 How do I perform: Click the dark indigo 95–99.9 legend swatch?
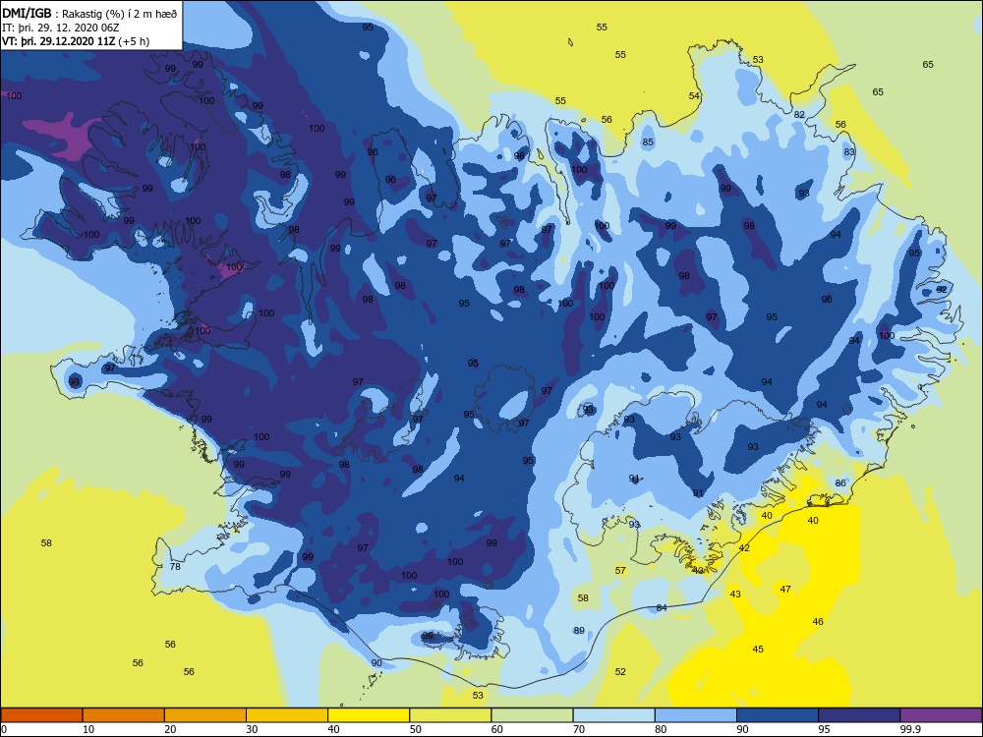tap(859, 715)
